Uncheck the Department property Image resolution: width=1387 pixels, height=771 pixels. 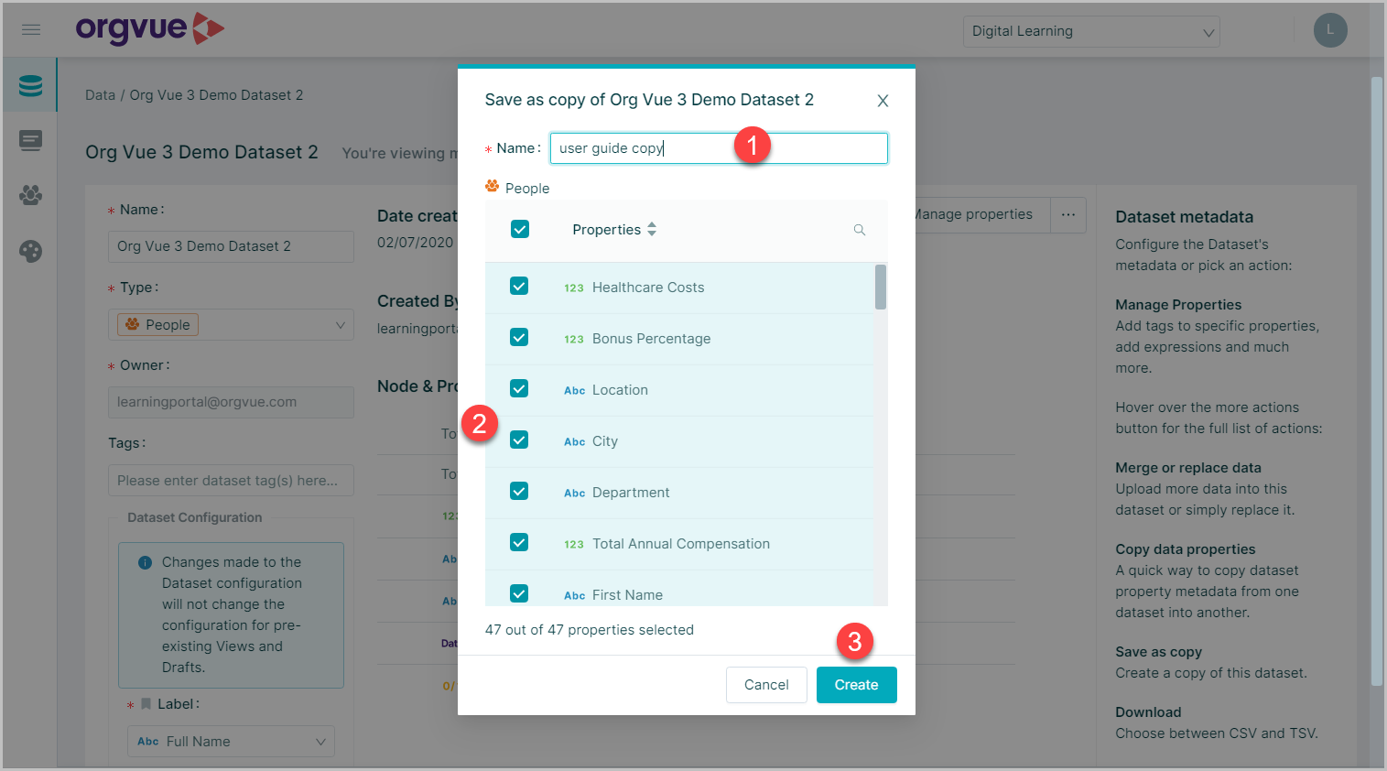coord(519,492)
